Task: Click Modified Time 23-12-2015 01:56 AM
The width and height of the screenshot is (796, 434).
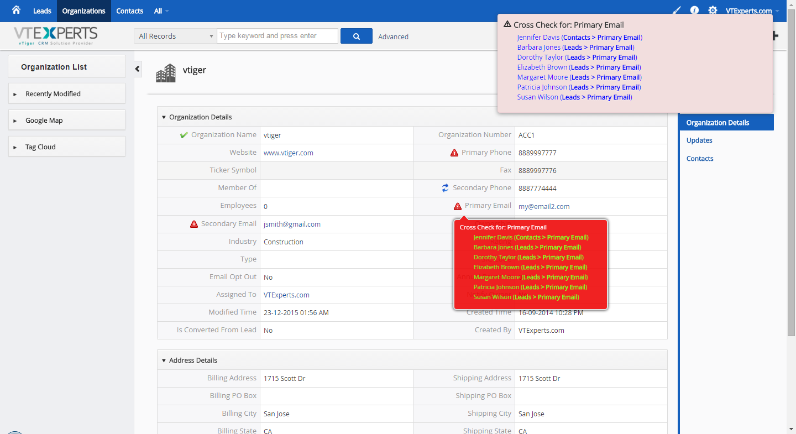Action: tap(296, 313)
